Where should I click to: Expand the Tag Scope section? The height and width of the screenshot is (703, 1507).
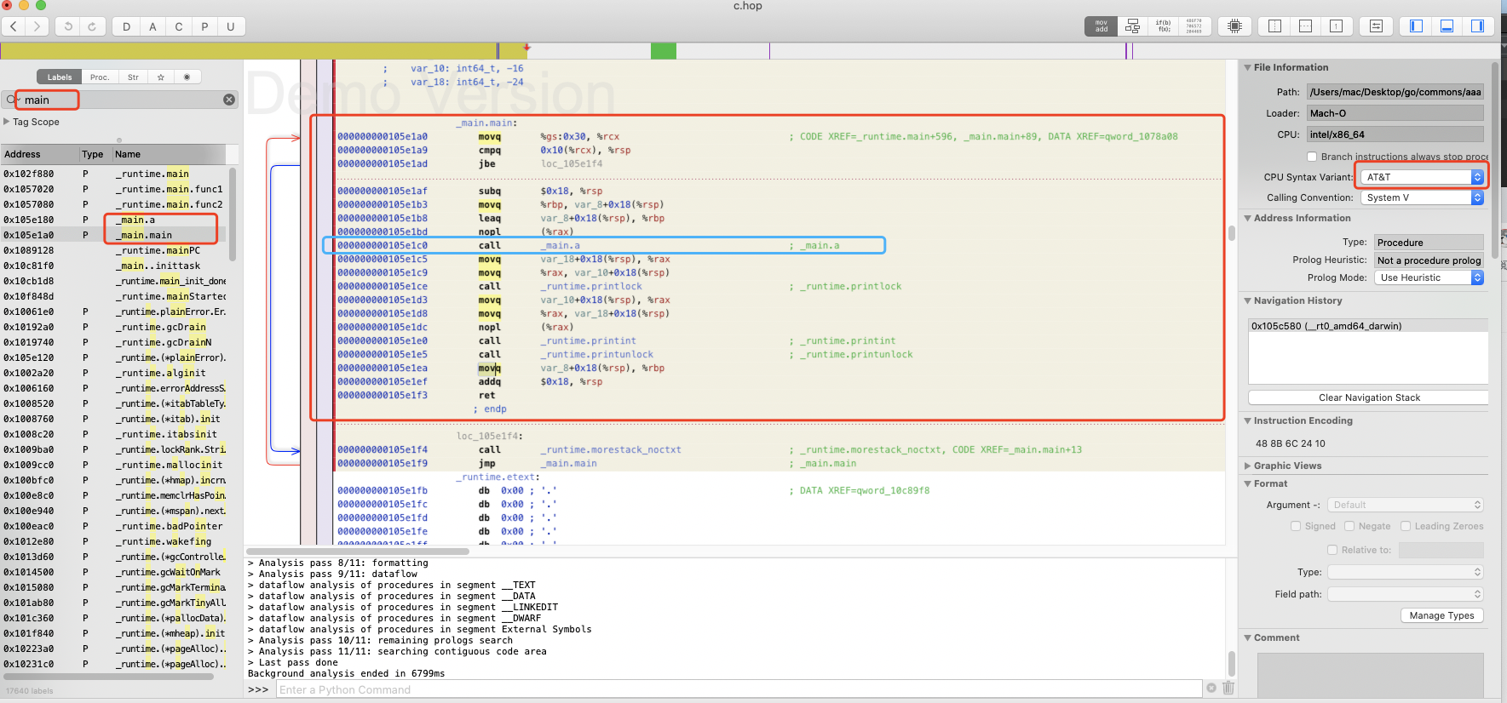[7, 122]
